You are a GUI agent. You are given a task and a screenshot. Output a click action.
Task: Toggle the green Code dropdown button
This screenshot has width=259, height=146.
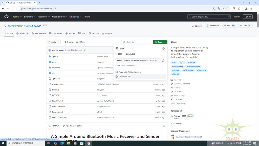click(x=160, y=42)
